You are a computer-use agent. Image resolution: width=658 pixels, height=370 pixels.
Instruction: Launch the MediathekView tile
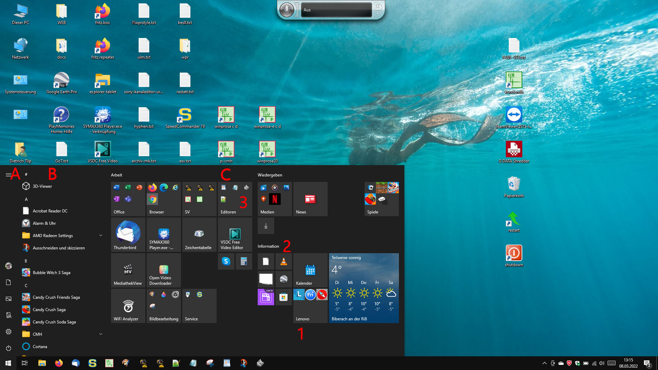[x=128, y=270]
